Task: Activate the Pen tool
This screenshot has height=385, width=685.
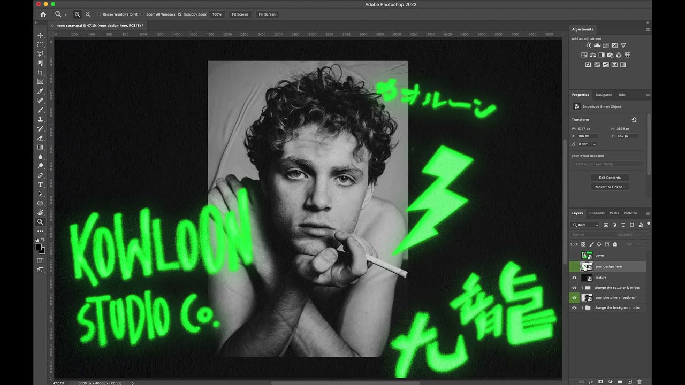Action: [x=40, y=175]
